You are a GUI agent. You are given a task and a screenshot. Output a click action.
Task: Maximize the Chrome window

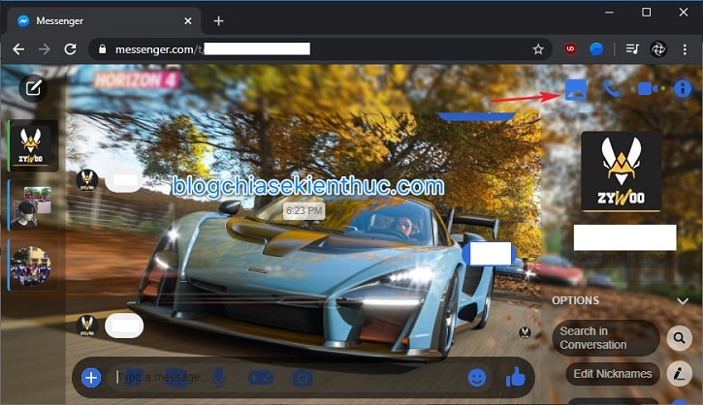point(646,12)
